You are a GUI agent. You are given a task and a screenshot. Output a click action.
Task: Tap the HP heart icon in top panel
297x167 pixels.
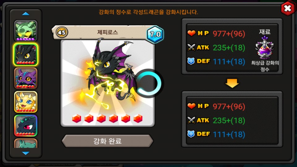click(x=191, y=33)
